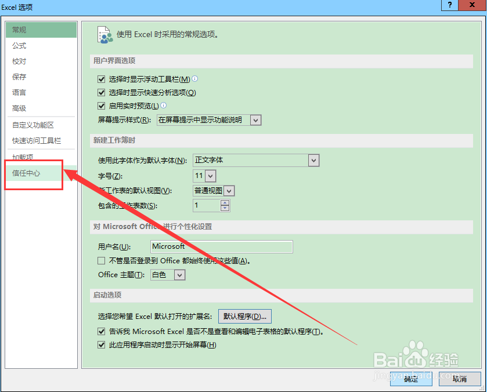The width and height of the screenshot is (487, 392).
Task: Click the 确定 button to confirm
Action: pyautogui.click(x=410, y=379)
